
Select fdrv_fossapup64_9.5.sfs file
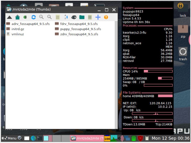76,24
